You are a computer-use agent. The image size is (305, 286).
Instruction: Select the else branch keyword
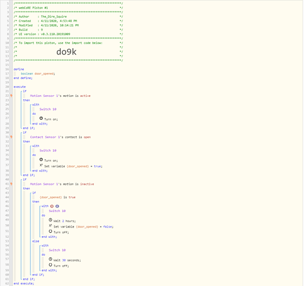[36, 241]
